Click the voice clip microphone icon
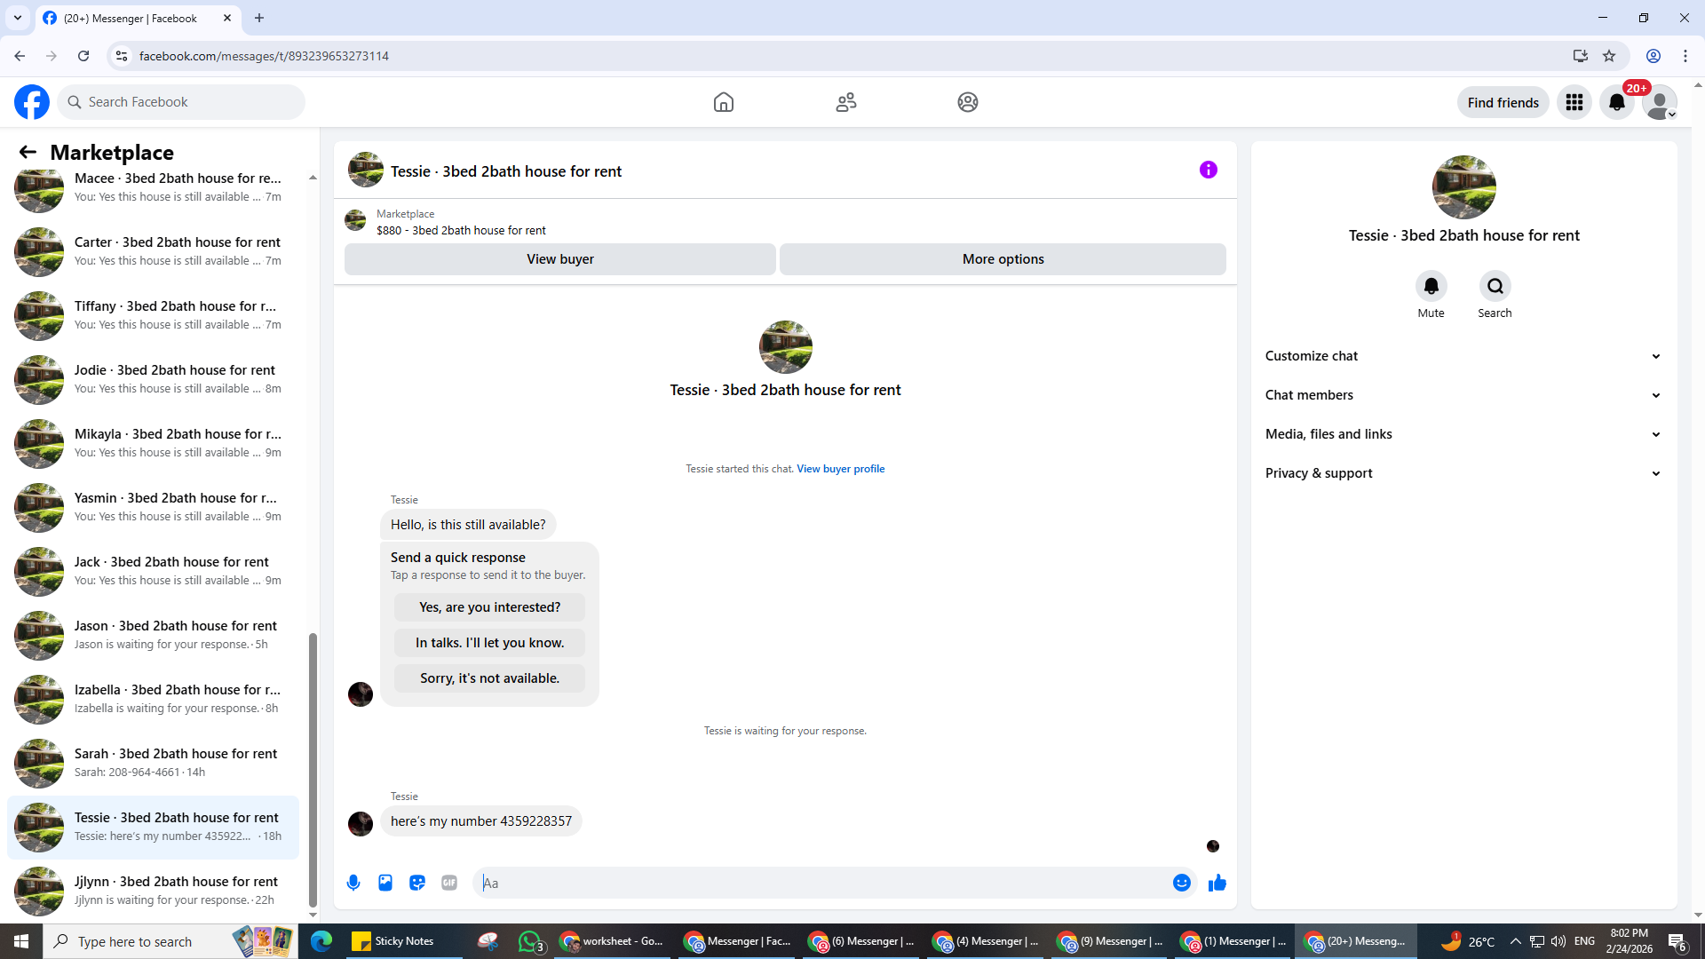 coord(353,883)
